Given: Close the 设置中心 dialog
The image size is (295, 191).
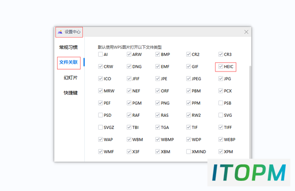Looking at the screenshot, I should (246, 32).
